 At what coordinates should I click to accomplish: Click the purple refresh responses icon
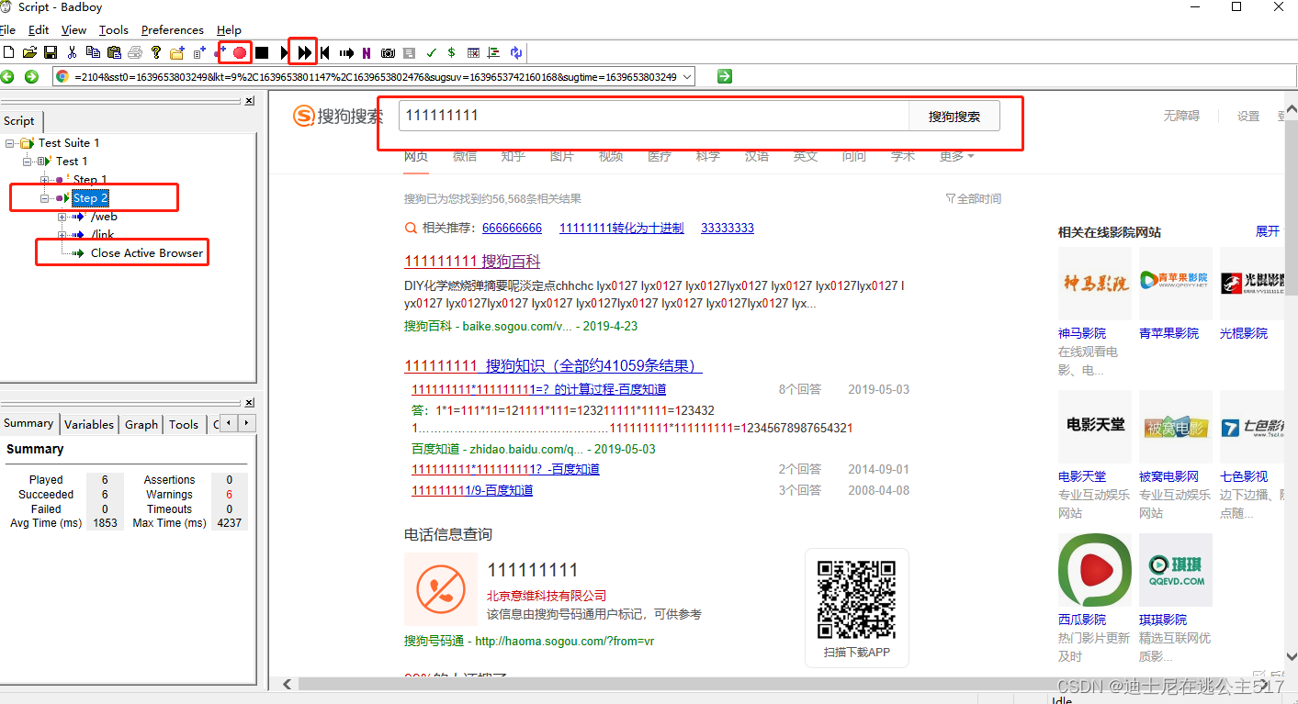coord(515,52)
